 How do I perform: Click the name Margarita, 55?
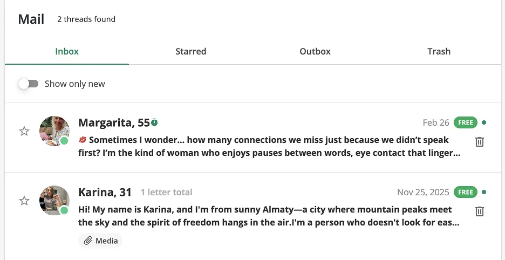click(x=114, y=122)
